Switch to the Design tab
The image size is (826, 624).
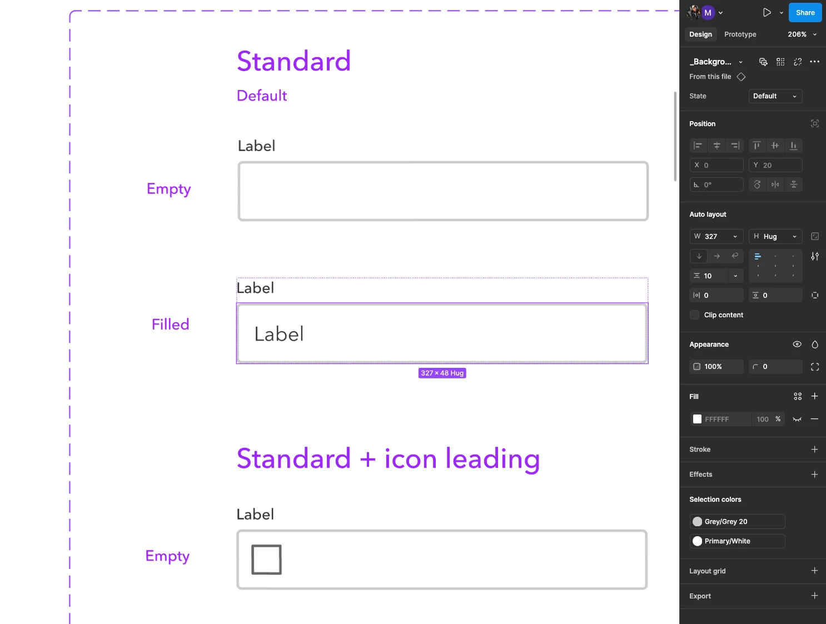700,34
